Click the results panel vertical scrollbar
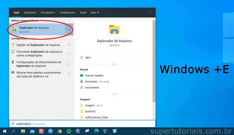 [154, 61]
